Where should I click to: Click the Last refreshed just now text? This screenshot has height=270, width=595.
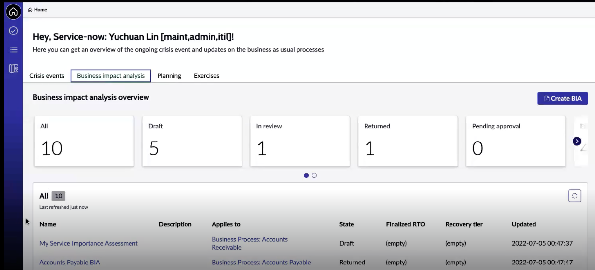click(x=64, y=207)
